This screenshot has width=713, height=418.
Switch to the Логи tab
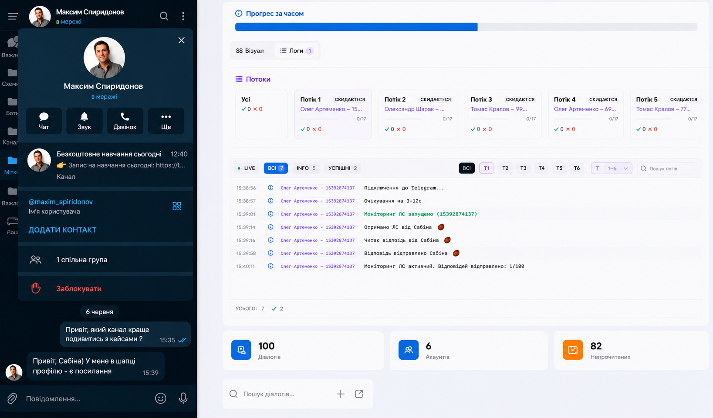tap(296, 50)
